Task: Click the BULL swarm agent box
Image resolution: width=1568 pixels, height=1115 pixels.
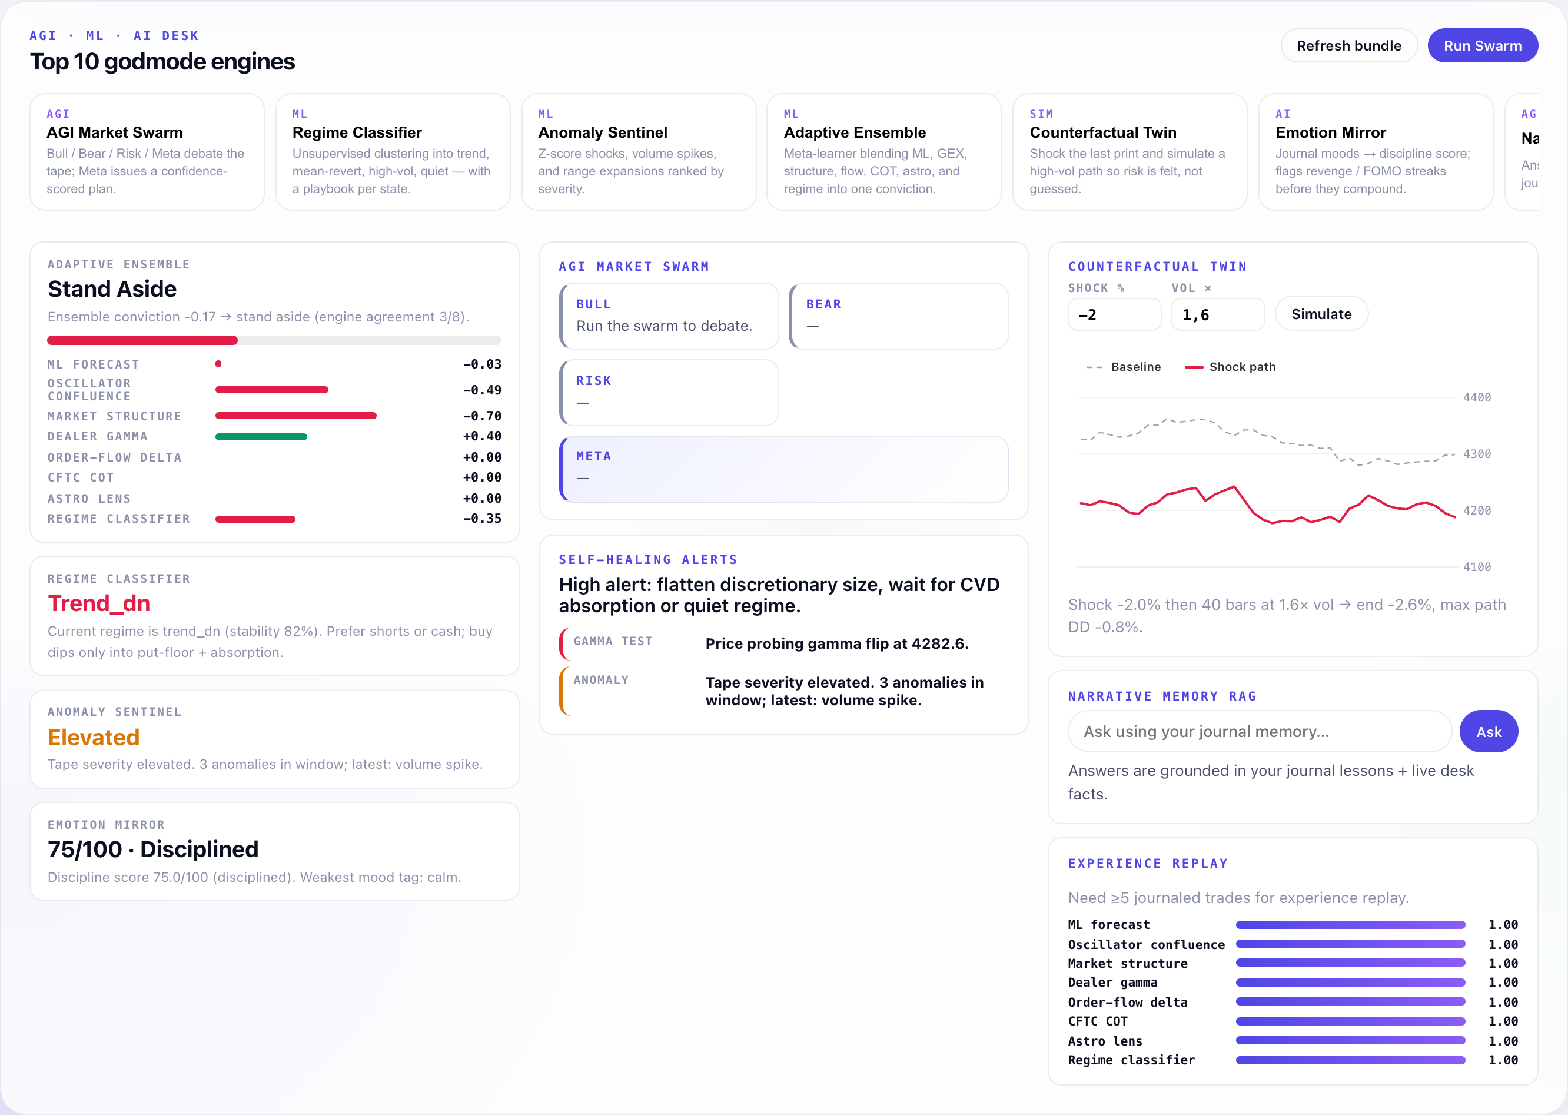Action: pyautogui.click(x=669, y=316)
